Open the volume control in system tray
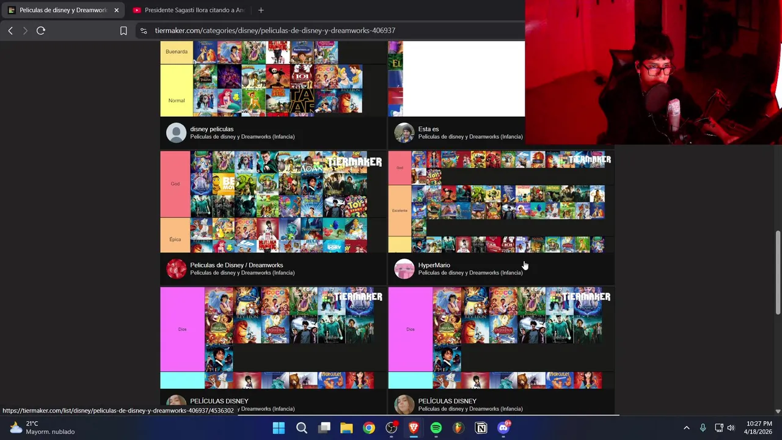The width and height of the screenshot is (782, 440). coord(731,428)
